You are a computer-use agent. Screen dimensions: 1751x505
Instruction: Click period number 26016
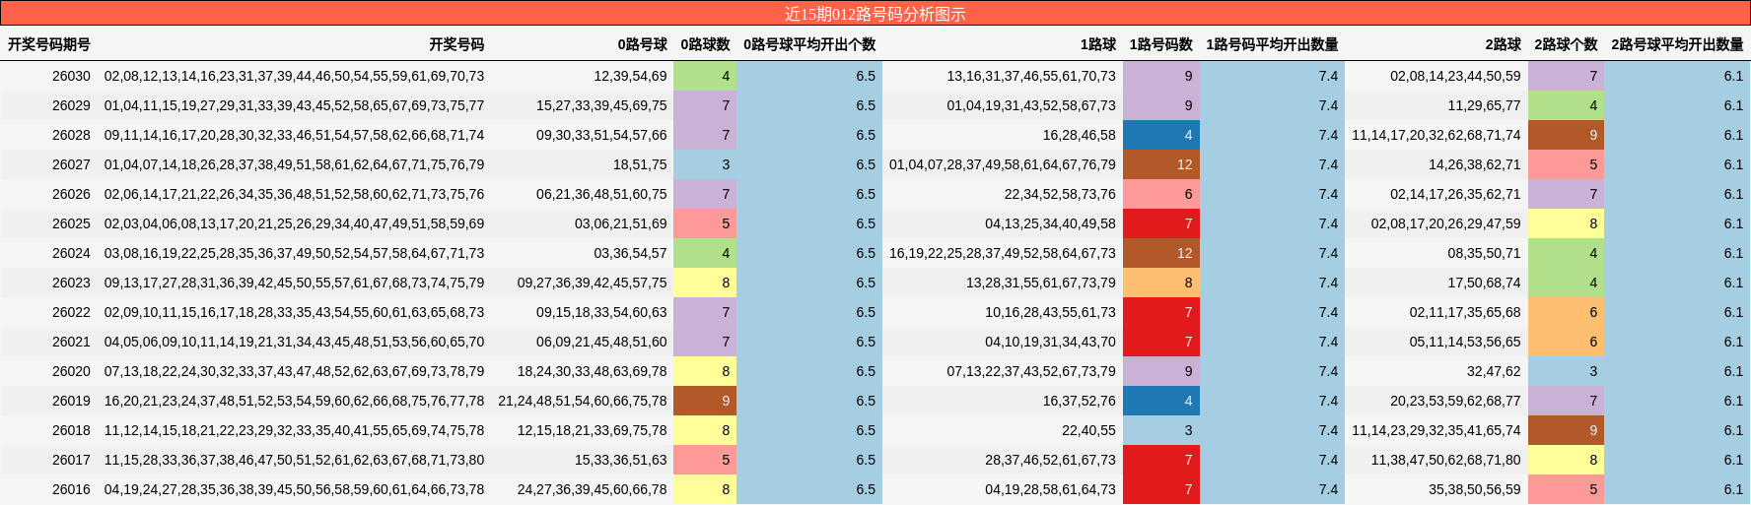[x=71, y=489]
